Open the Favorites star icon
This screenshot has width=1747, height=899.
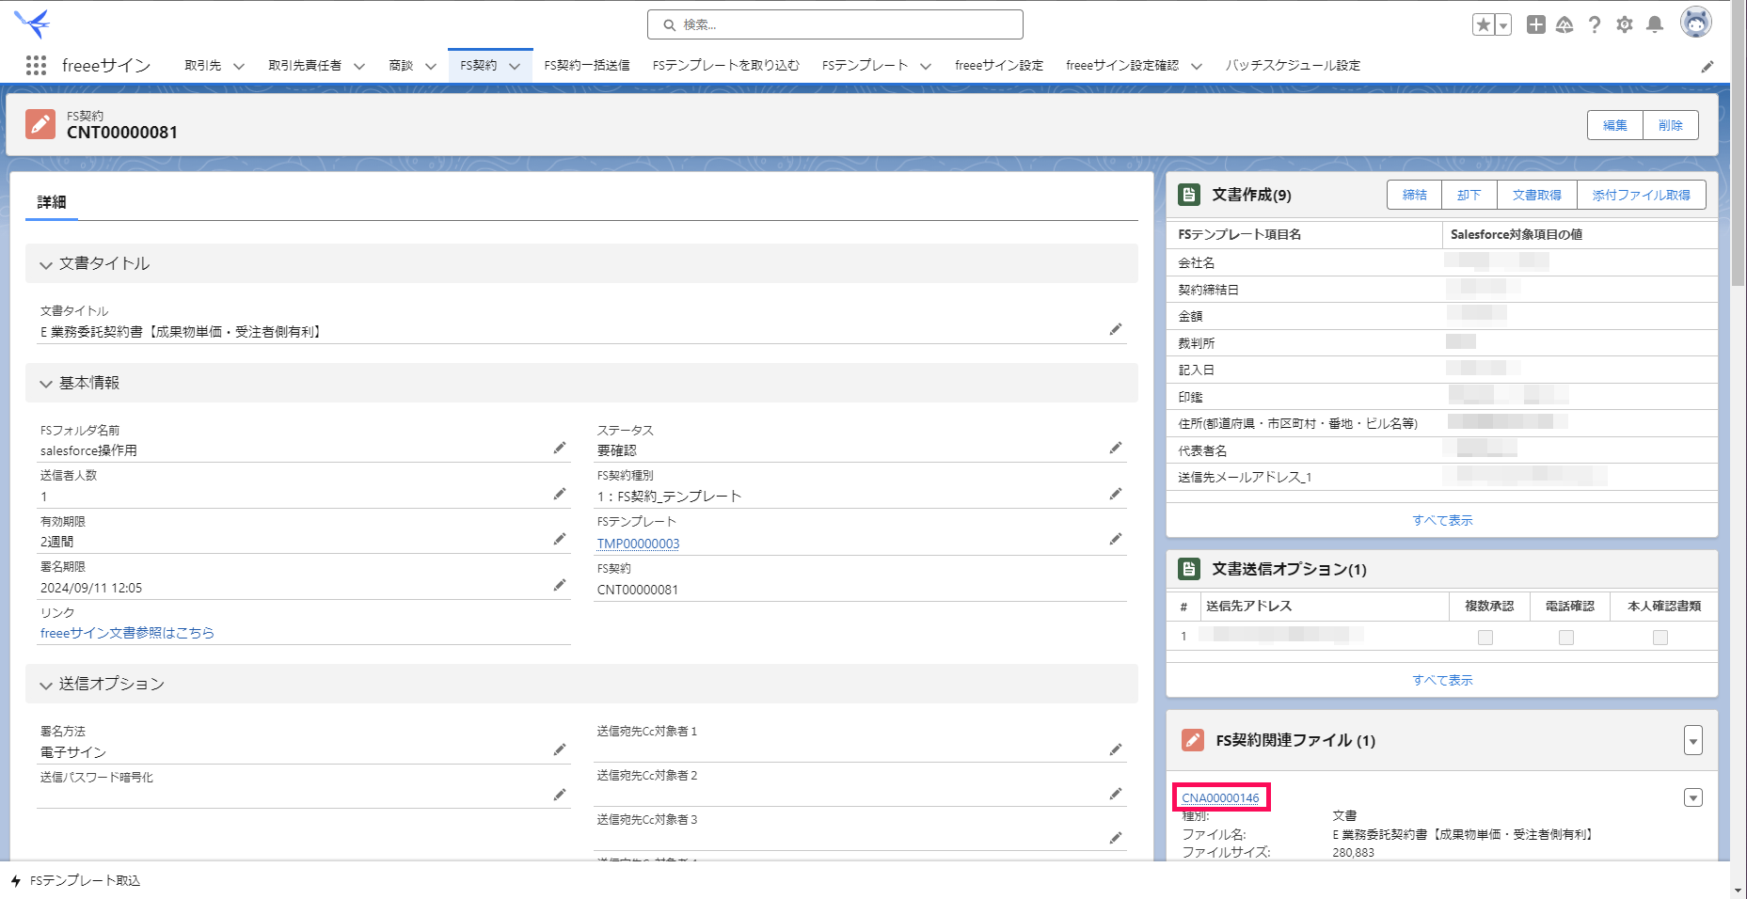pyautogui.click(x=1484, y=25)
